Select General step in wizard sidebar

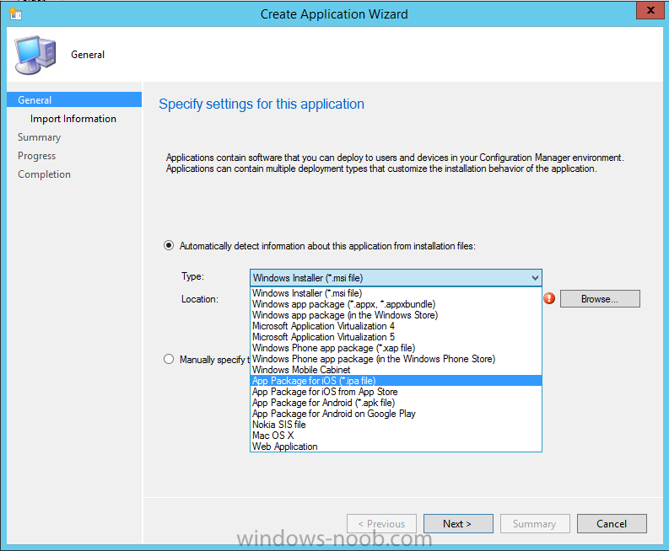(x=74, y=99)
